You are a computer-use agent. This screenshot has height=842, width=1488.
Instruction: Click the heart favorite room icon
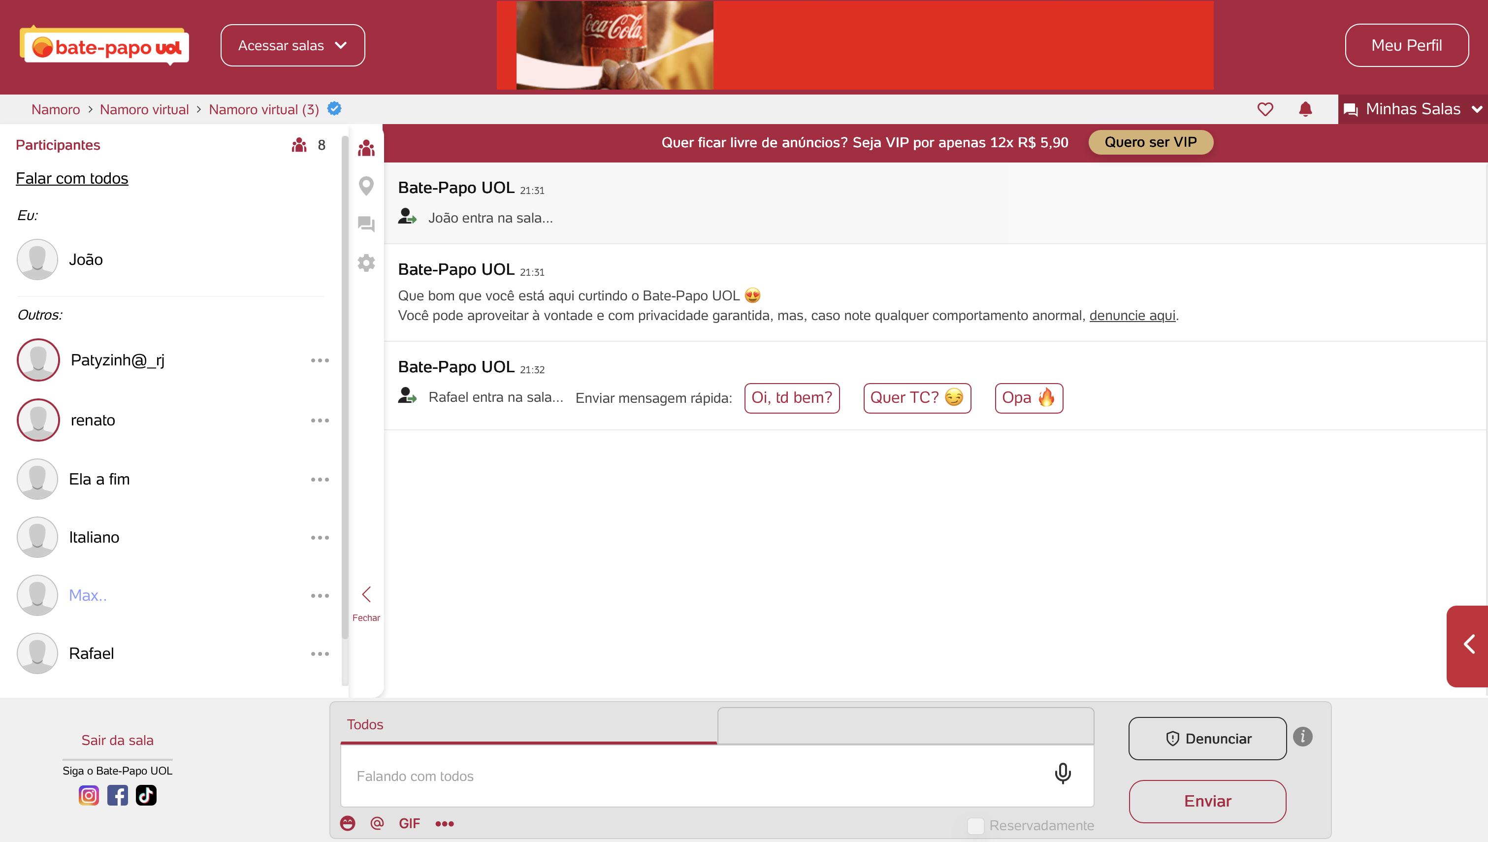point(1265,109)
